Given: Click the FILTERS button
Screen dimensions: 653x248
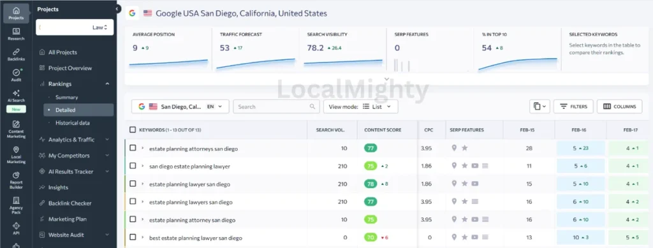Looking at the screenshot, I should tap(573, 106).
